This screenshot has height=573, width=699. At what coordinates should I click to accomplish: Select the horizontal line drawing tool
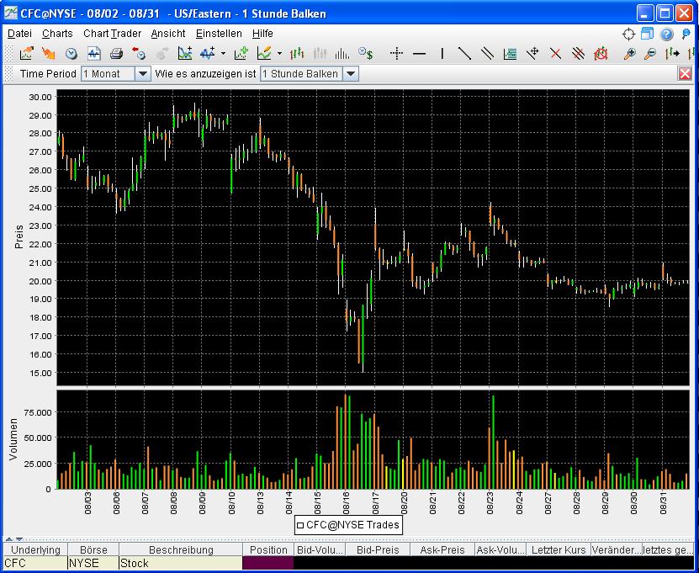(x=419, y=54)
